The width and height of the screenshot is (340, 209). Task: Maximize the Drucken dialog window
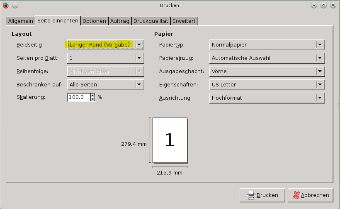(323, 5)
